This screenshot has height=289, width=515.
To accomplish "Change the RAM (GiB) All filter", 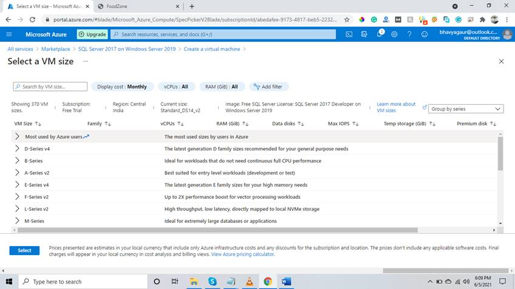I will [222, 87].
